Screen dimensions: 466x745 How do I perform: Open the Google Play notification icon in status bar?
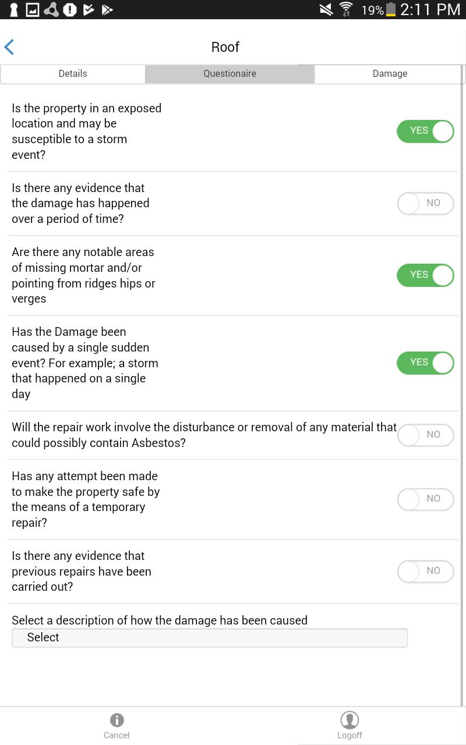(107, 9)
